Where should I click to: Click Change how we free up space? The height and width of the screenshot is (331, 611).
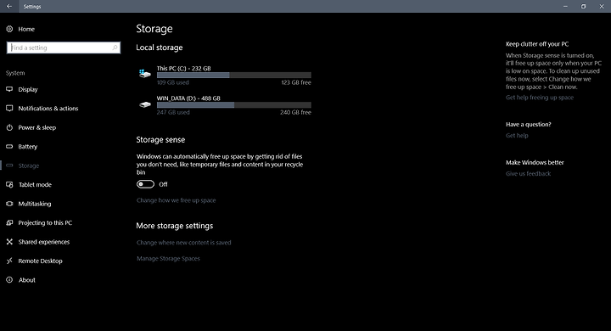(177, 200)
